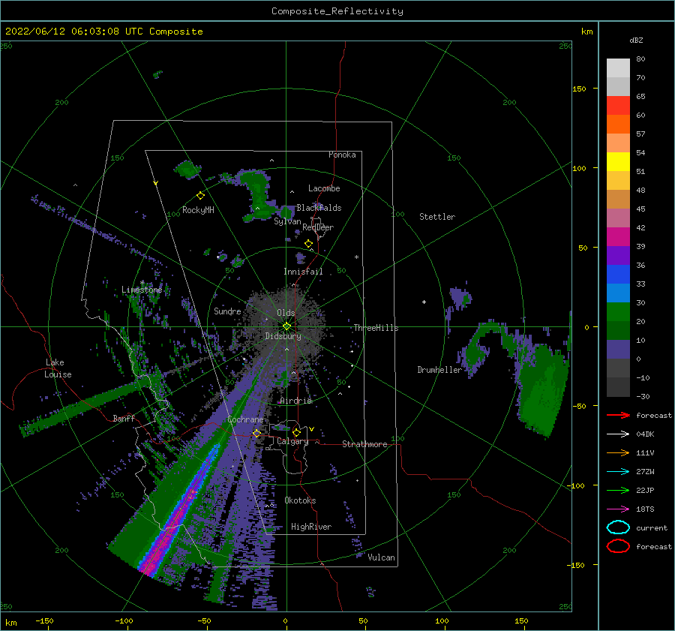Click the Sundre label

coord(227,311)
